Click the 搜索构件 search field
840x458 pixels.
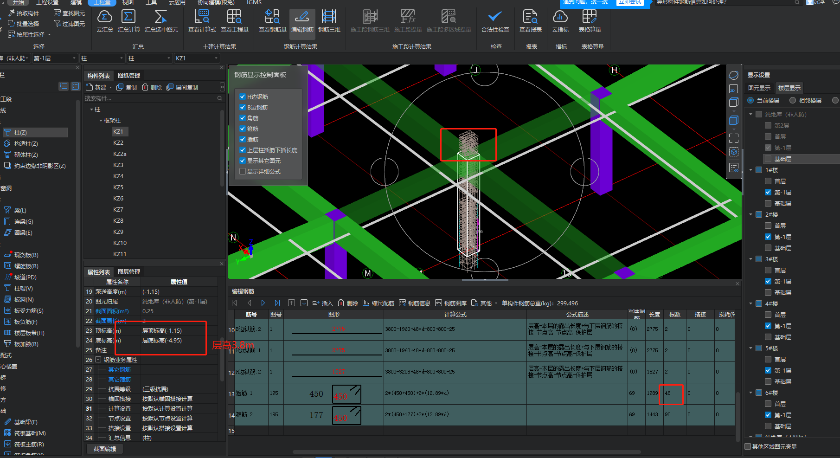(x=153, y=98)
